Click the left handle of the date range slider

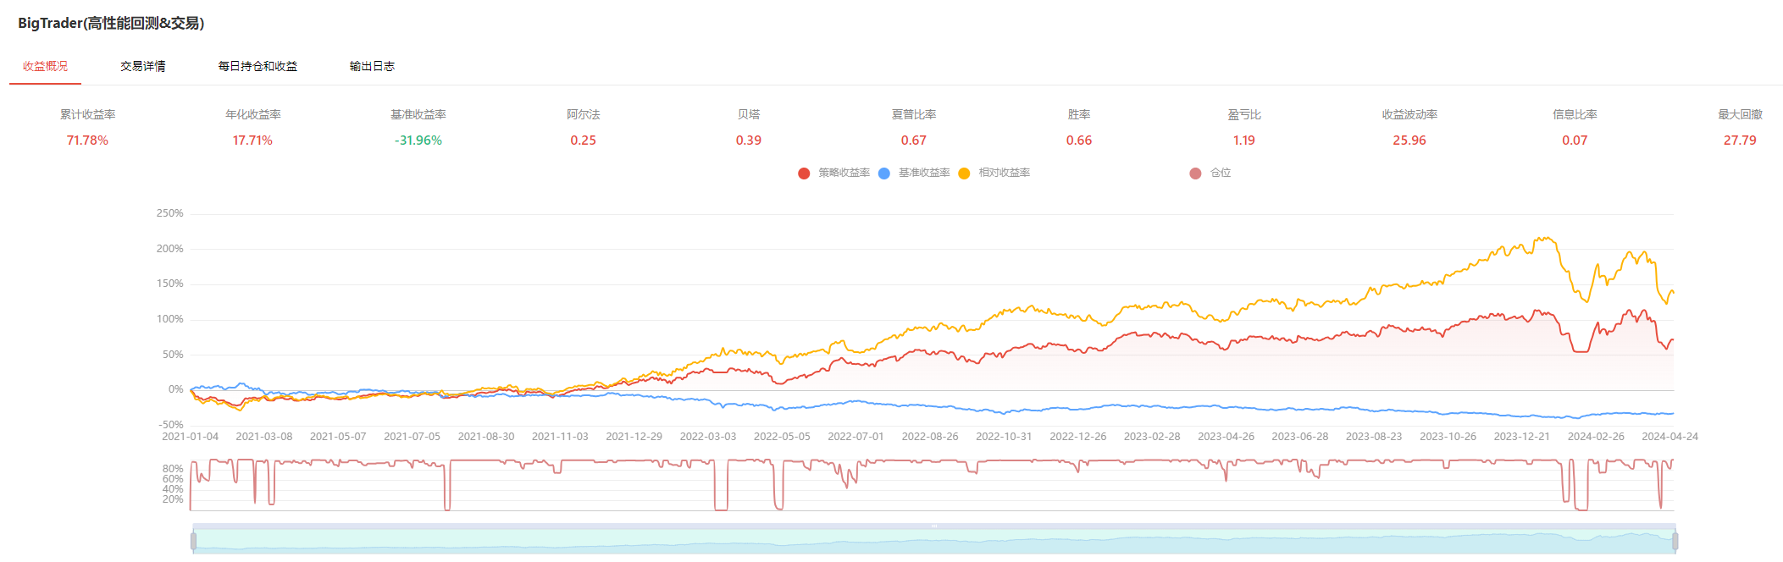point(194,541)
